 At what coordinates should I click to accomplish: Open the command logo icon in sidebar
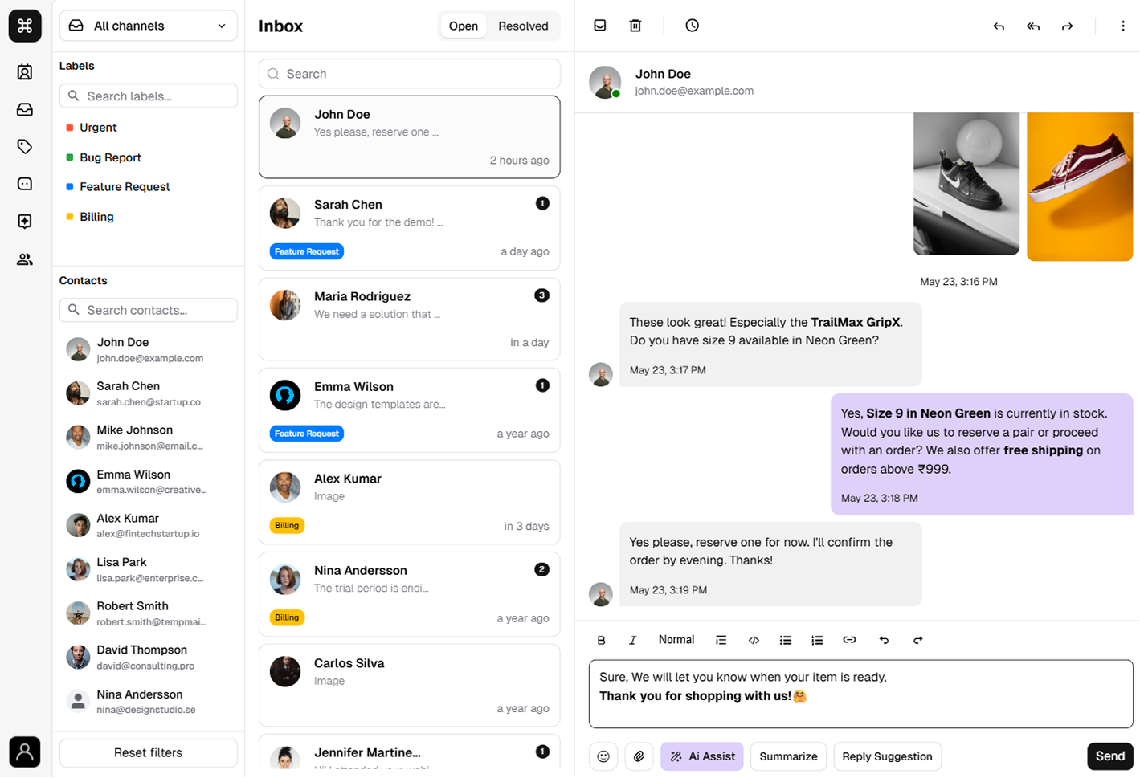(x=25, y=26)
